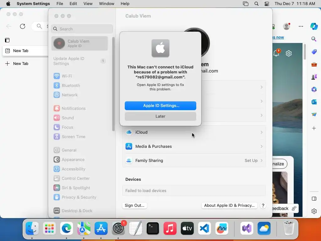Click the help question mark button
Viewport: 321px width, 241px height.
tap(263, 206)
